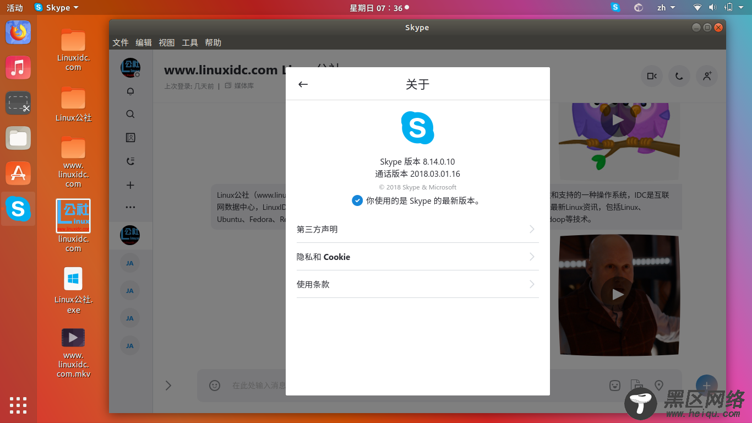The height and width of the screenshot is (423, 752).
Task: Select the Linux公社.exe desktop file
Action: 74,291
